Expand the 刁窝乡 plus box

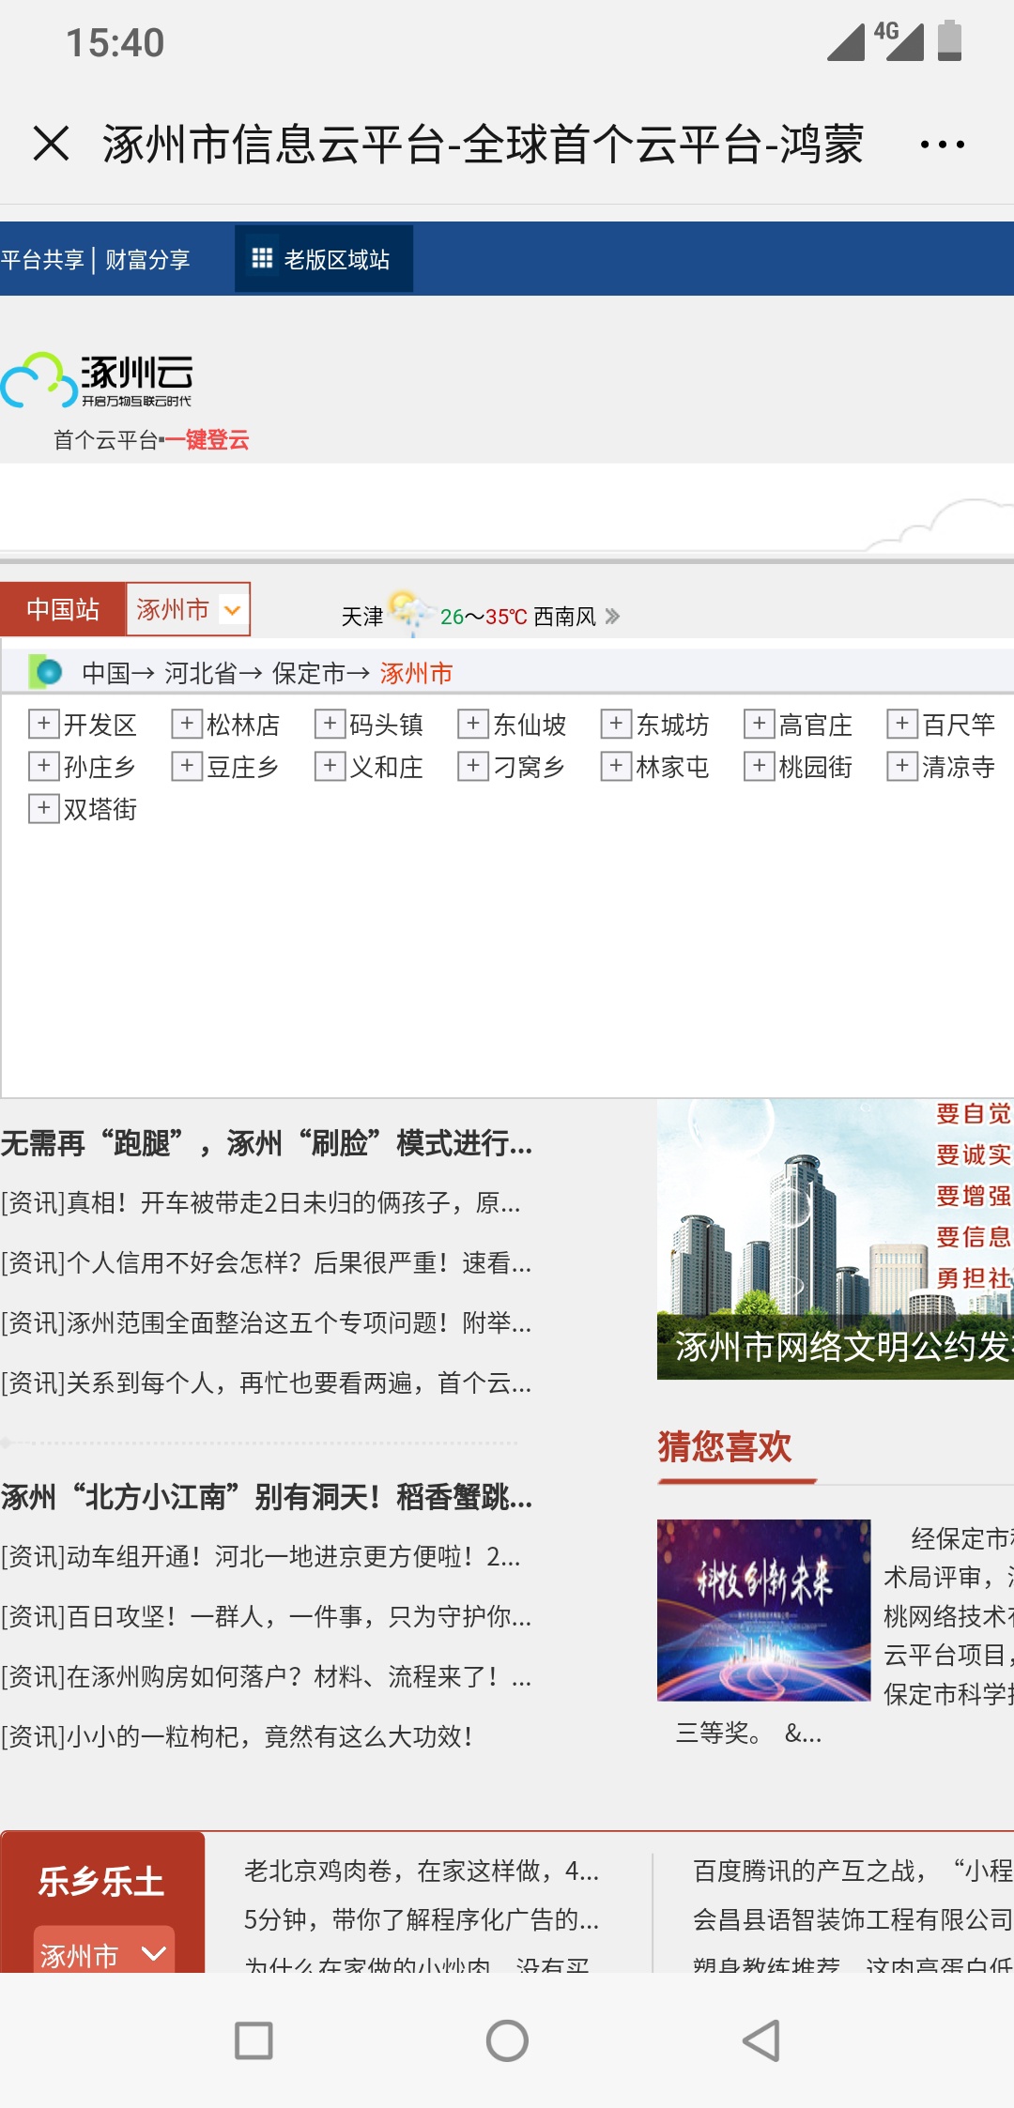[473, 766]
